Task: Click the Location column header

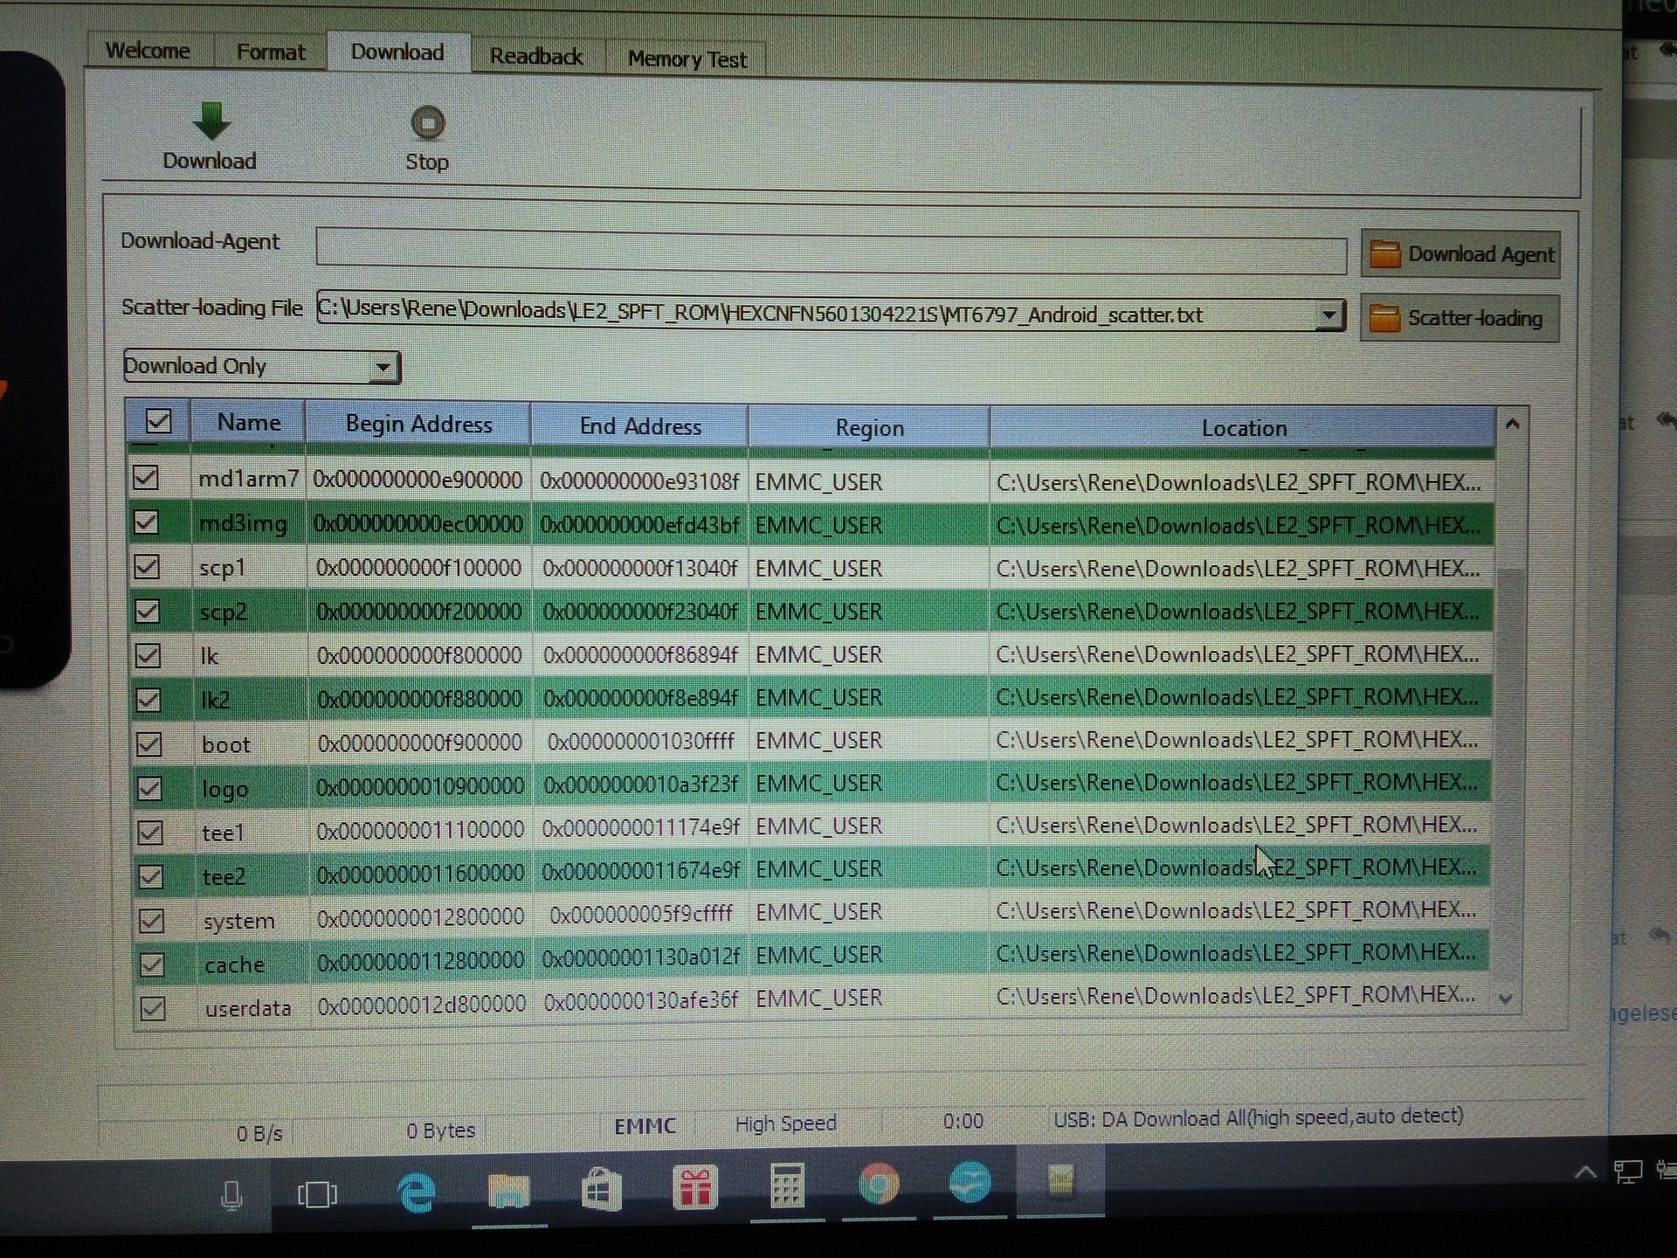Action: coord(1244,428)
